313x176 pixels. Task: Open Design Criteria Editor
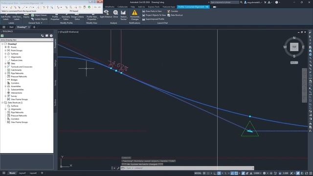(x=77, y=17)
